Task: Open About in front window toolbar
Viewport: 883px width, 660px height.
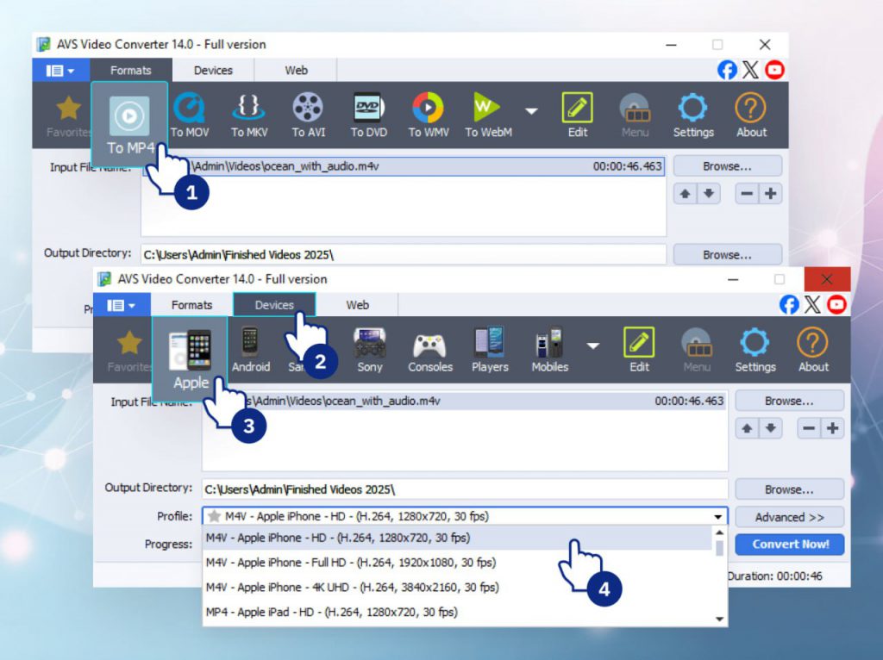Action: 813,350
